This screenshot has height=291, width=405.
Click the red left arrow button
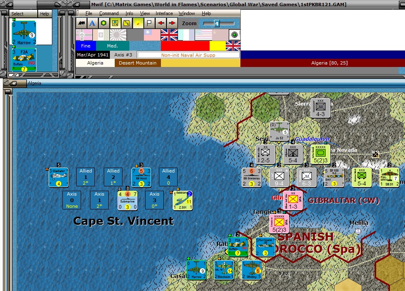tap(161, 23)
